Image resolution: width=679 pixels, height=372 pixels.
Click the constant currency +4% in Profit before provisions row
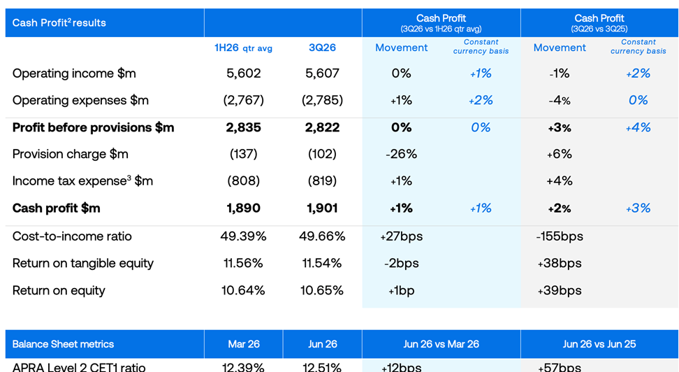[x=638, y=127]
